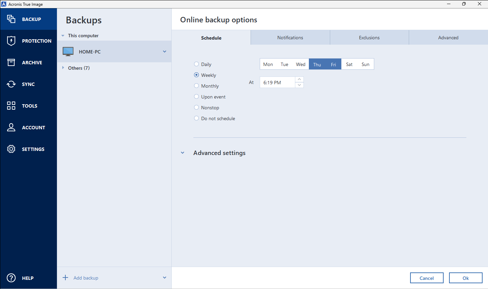Navigate to Sync using its sidebar icon

pyautogui.click(x=28, y=84)
